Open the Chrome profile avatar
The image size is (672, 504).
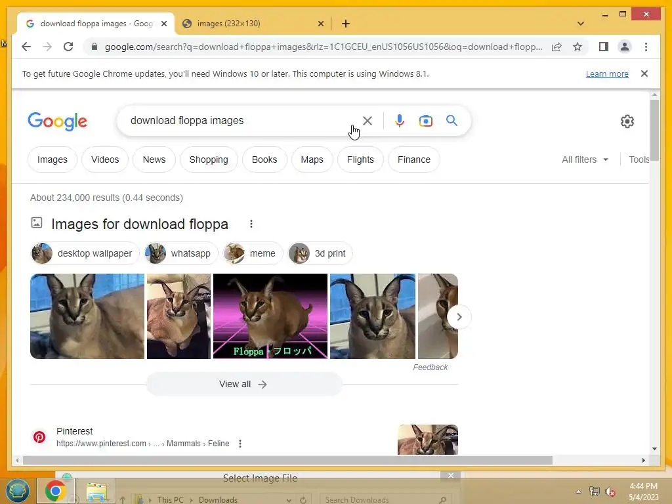625,47
